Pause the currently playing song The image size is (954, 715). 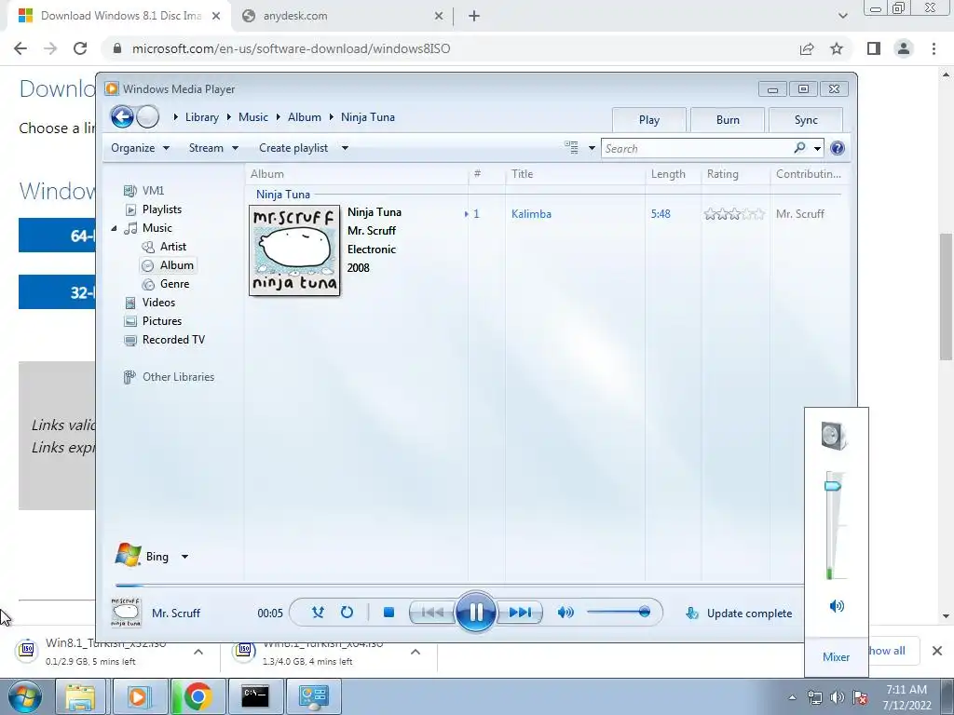click(475, 612)
